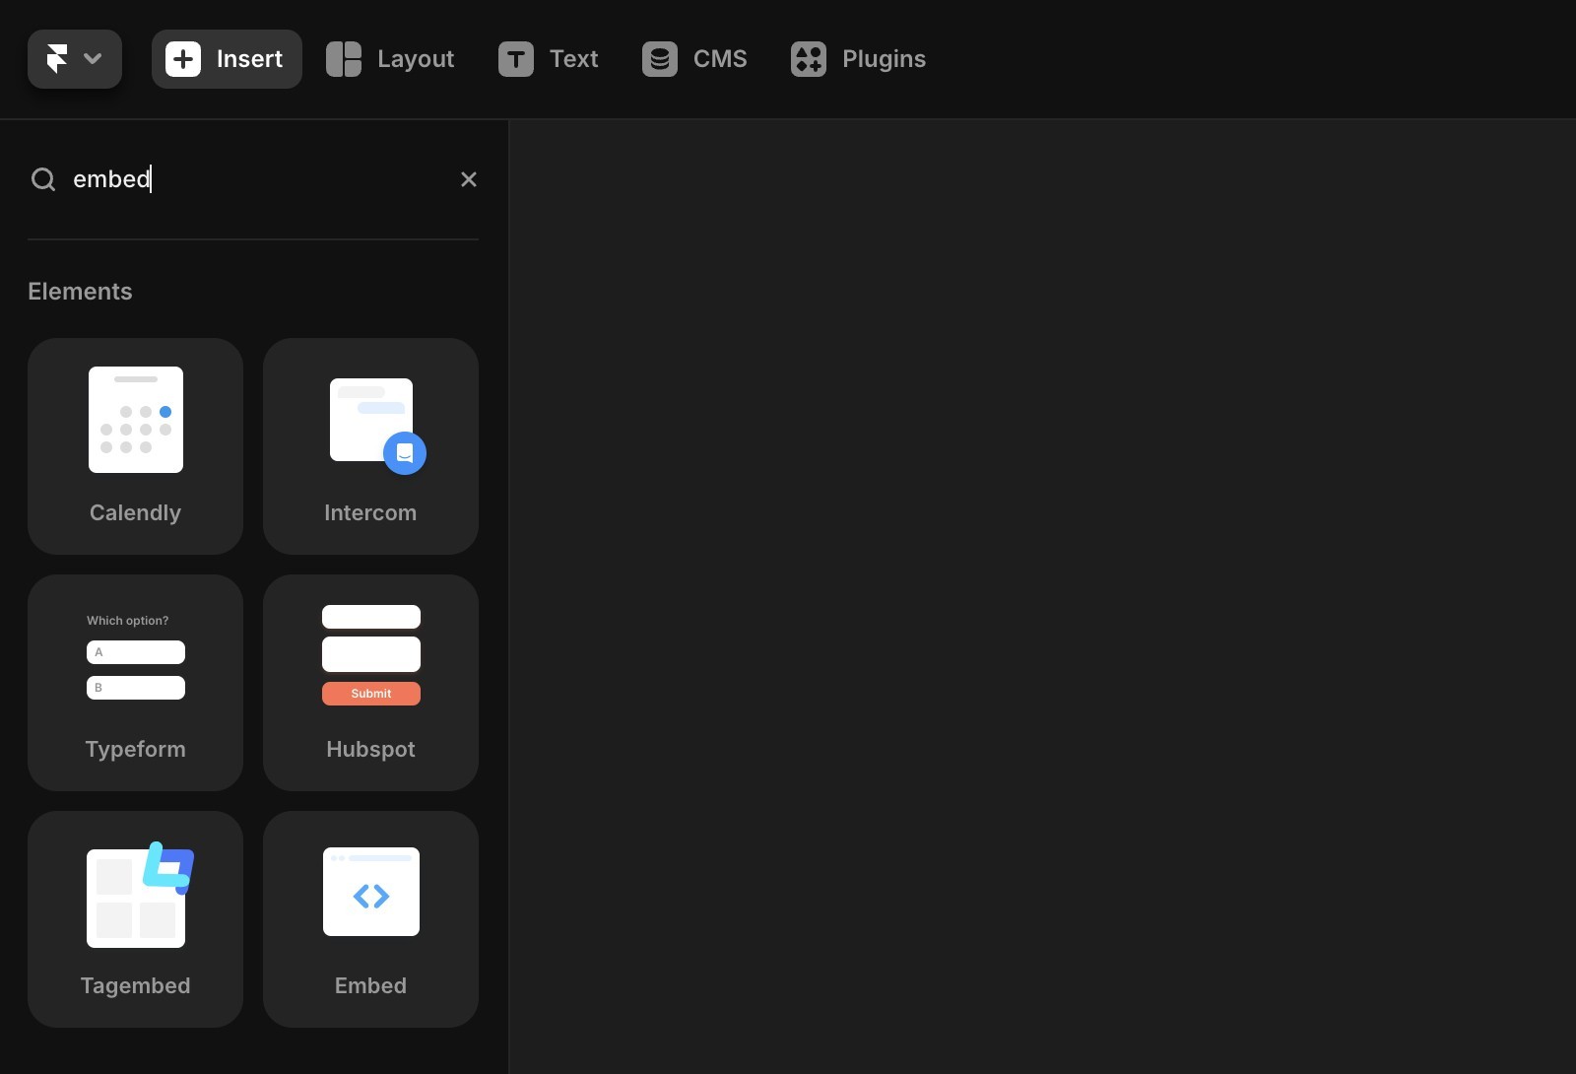Open the CMS panel icon
This screenshot has height=1074, width=1576.
(658, 59)
